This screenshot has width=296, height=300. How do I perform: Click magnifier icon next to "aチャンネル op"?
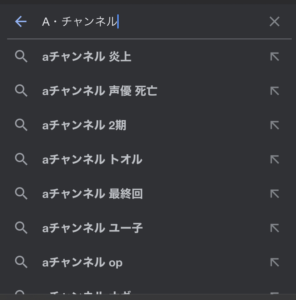21,262
